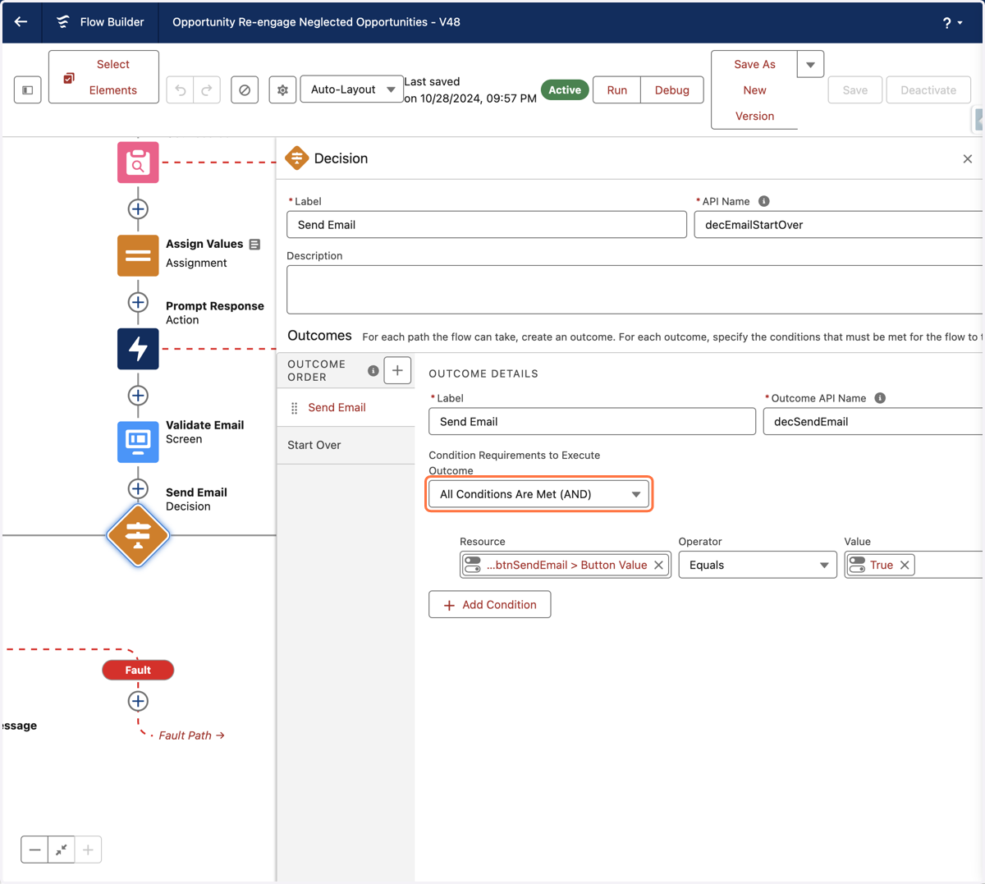Screen dimensions: 985x884
Task: Select the Assign Values assignment icon
Action: click(x=138, y=255)
